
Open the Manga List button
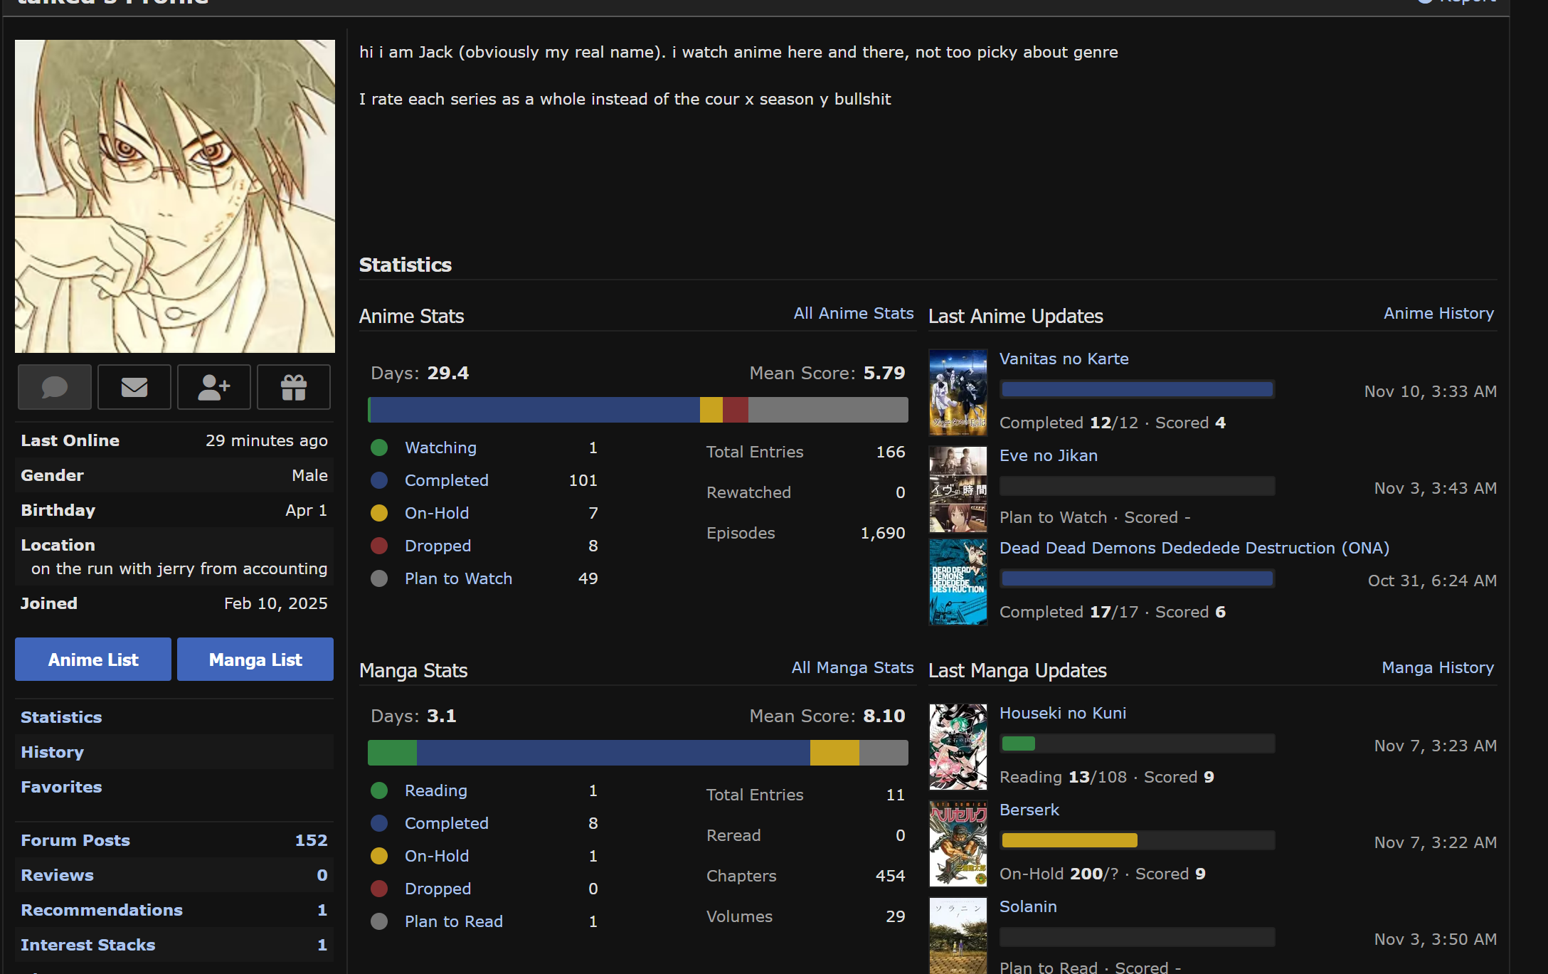point(255,660)
